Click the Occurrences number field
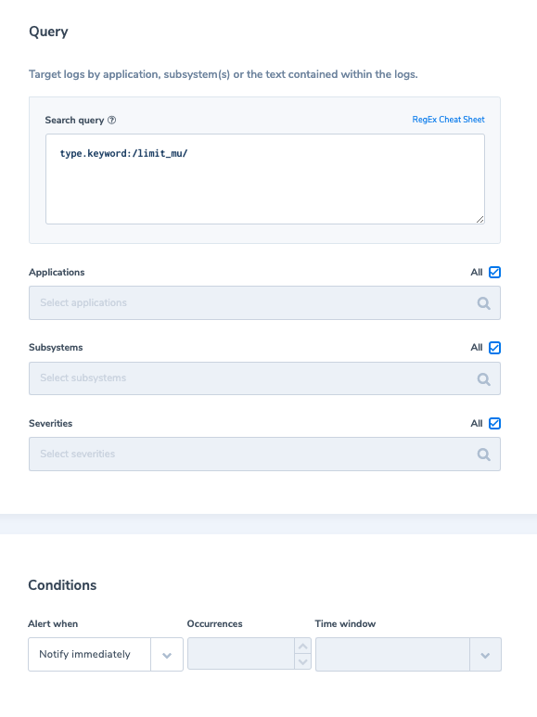Screen dimensions: 537x717 pos(241,654)
